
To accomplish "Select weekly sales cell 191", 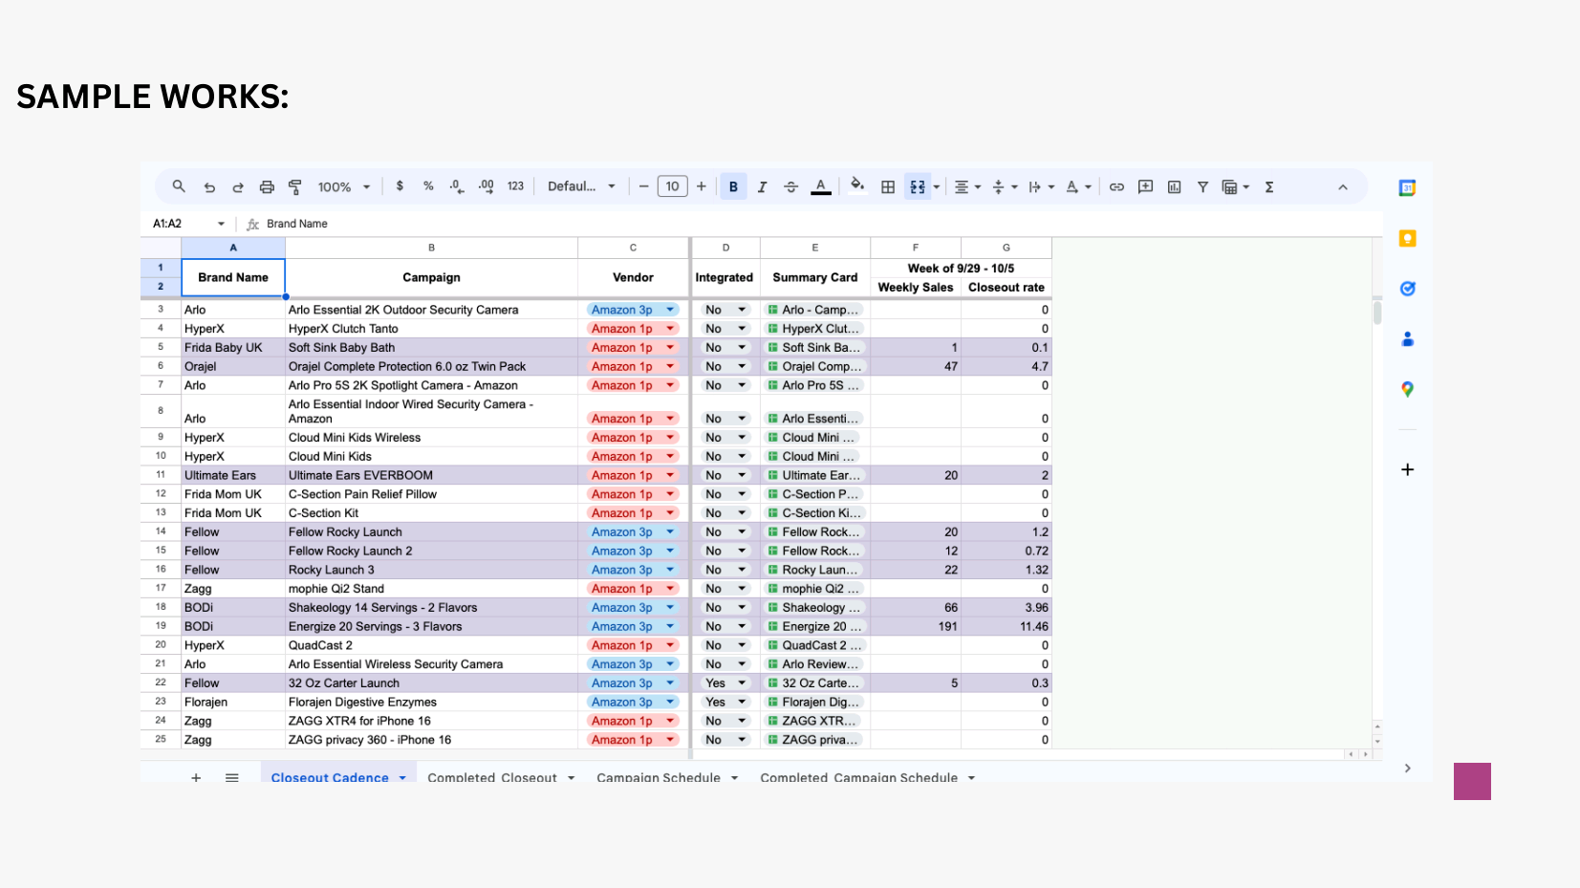I will [916, 627].
